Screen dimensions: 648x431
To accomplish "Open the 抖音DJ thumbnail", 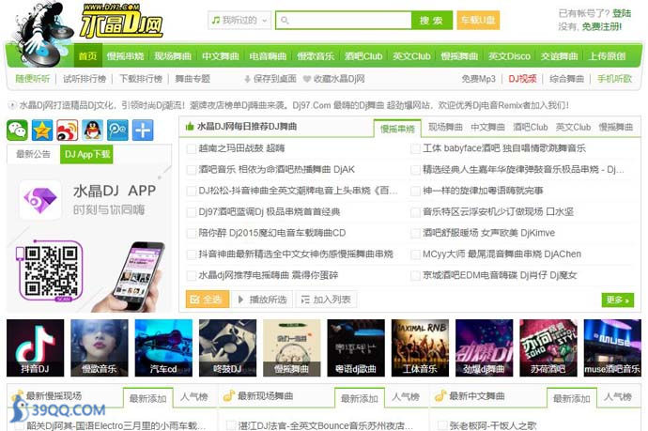I will 36,348.
